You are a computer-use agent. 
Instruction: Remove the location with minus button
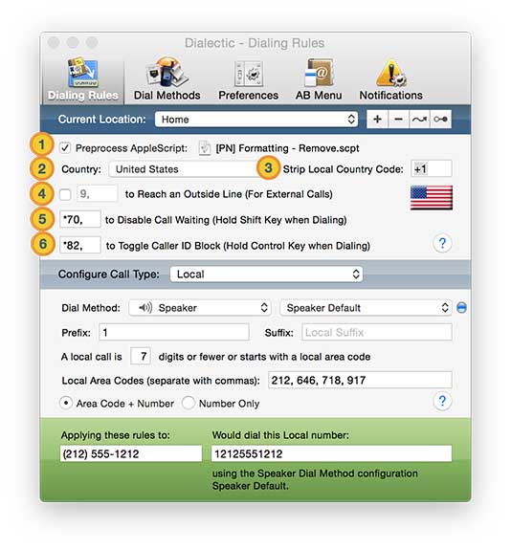pos(398,120)
